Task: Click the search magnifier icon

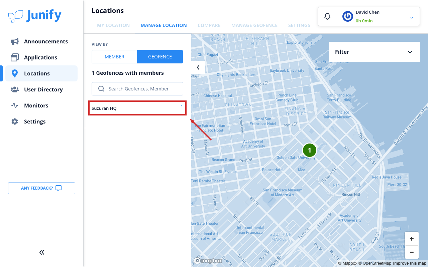Action: click(101, 89)
